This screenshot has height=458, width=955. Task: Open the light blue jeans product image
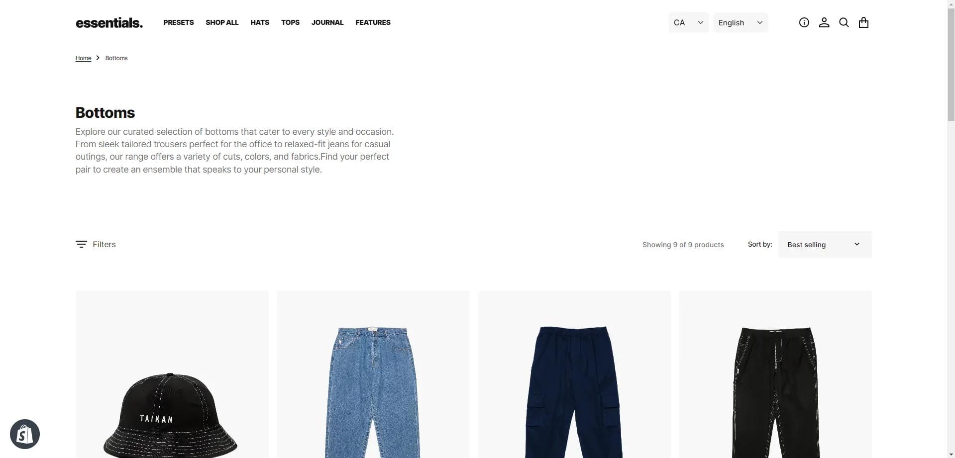point(373,374)
